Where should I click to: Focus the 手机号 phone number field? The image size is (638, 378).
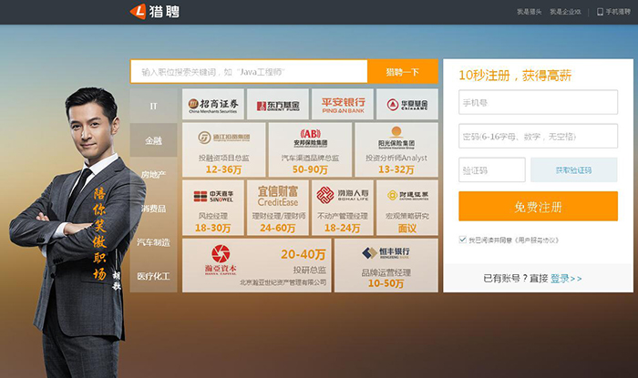coord(538,102)
